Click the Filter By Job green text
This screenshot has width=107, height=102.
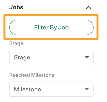pos(51,27)
